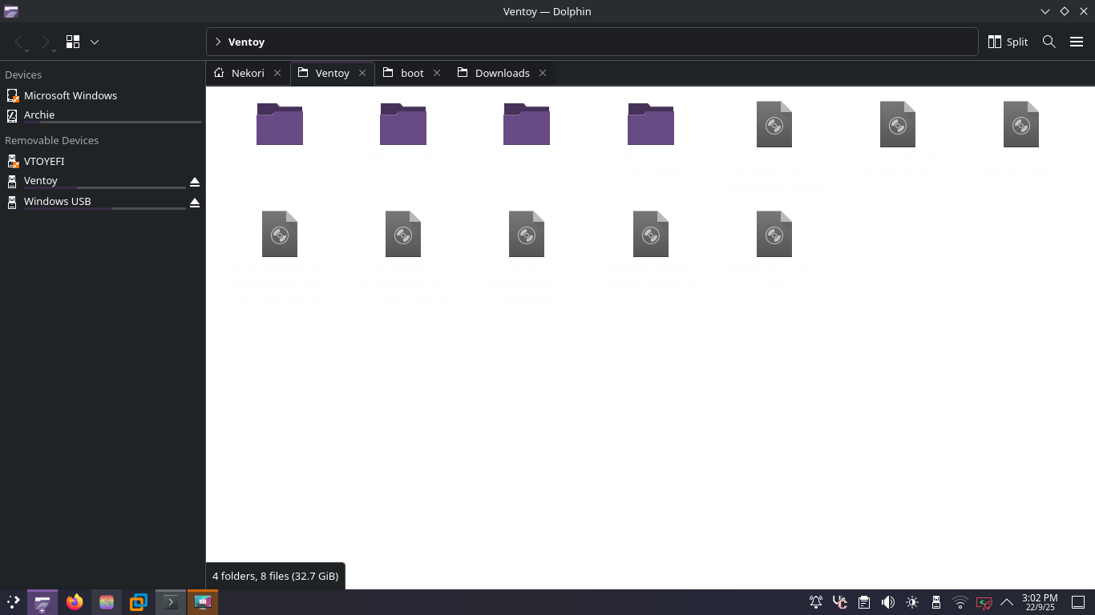Click the Ventoy breadcrumb in location bar
The width and height of the screenshot is (1095, 615).
246,42
